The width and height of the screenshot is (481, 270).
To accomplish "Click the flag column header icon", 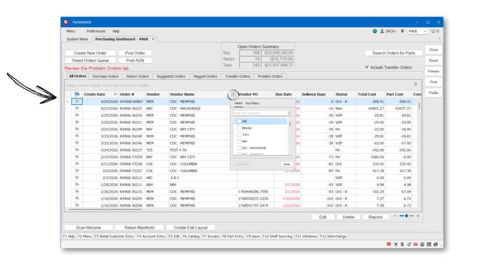I will point(77,94).
